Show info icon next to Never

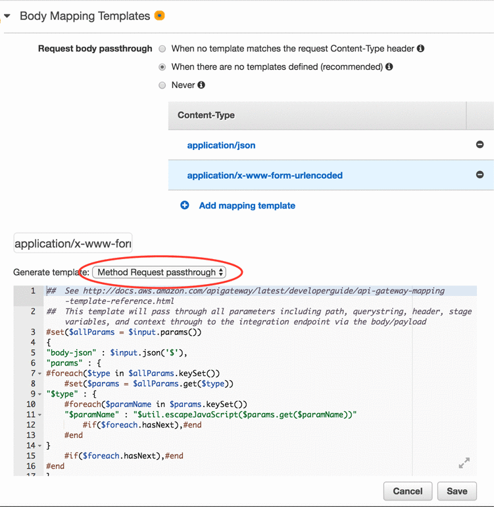tap(201, 85)
